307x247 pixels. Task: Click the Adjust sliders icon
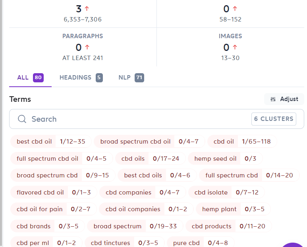pyautogui.click(x=273, y=99)
